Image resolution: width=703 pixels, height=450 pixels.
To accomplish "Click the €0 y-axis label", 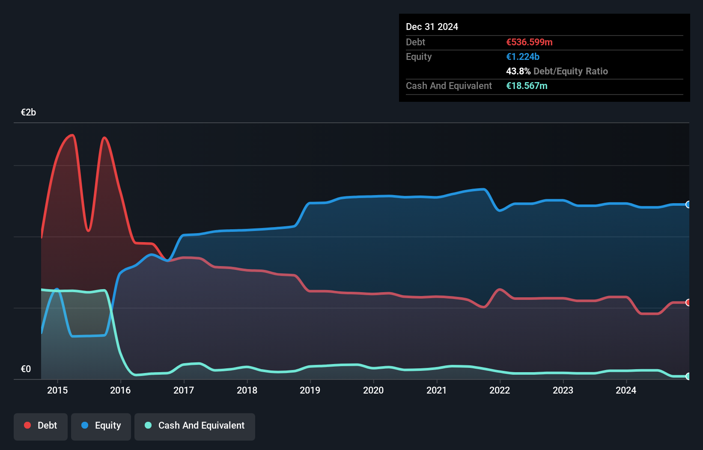I will [26, 369].
